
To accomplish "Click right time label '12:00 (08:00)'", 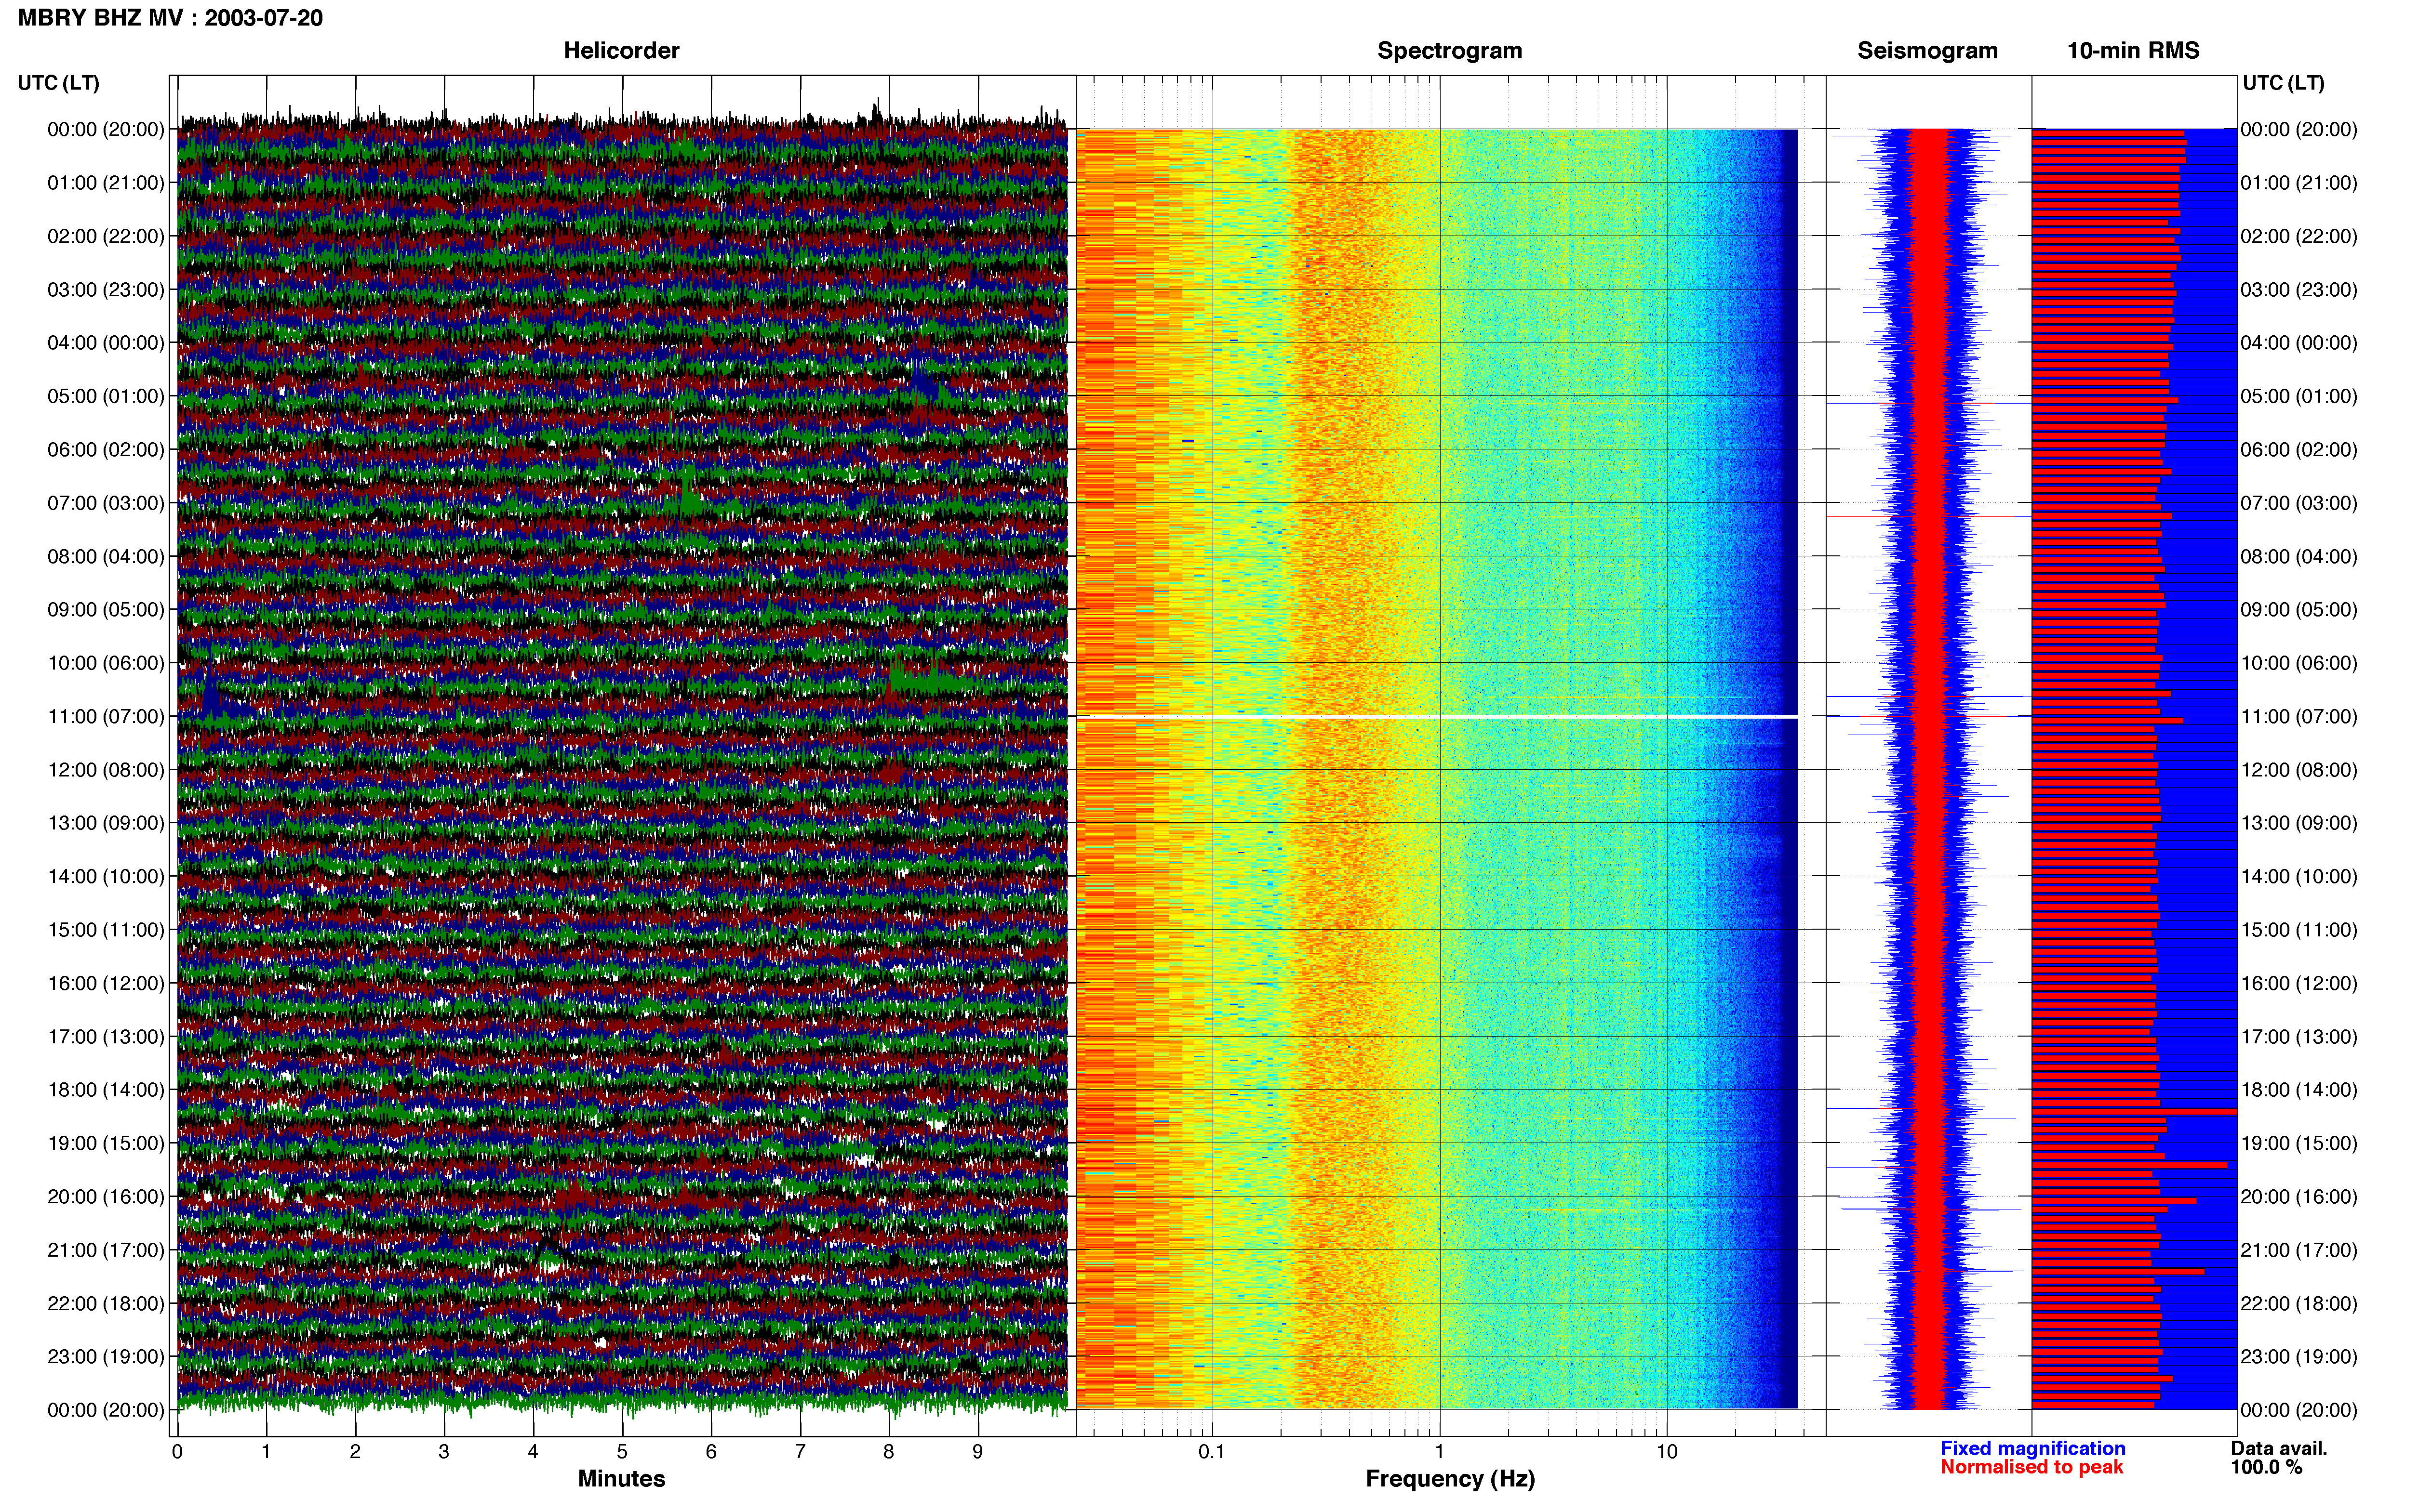I will click(x=2299, y=770).
